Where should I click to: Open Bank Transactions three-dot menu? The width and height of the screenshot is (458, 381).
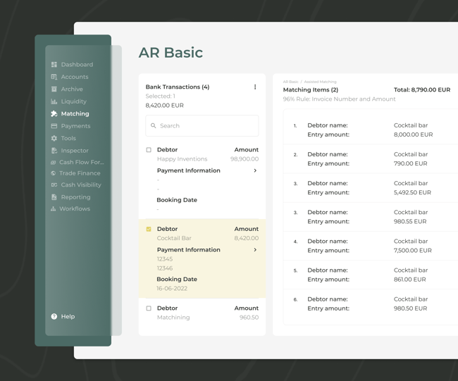pyautogui.click(x=255, y=87)
